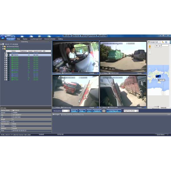Click the All Devices folder icon
The width and height of the screenshot is (171, 171).
[x=5, y=46]
